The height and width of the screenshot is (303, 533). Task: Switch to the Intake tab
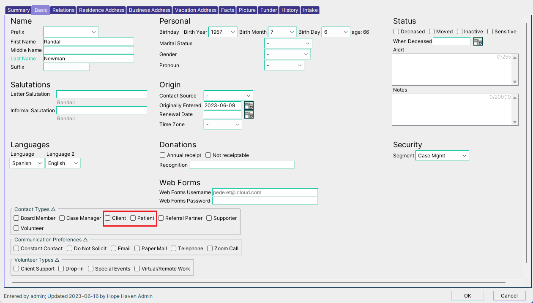coord(310,10)
